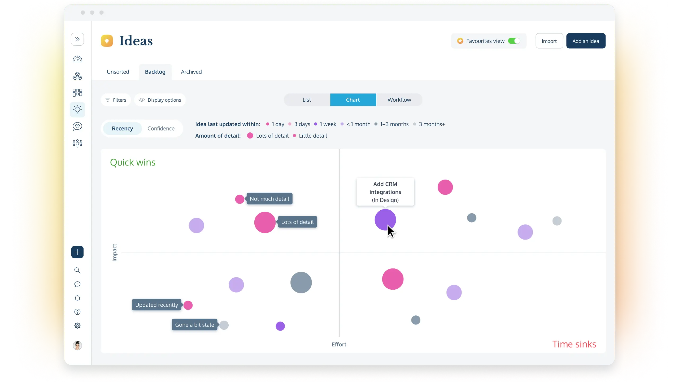The height and width of the screenshot is (382, 679).
Task: Open the Filters dropdown
Action: pos(116,100)
